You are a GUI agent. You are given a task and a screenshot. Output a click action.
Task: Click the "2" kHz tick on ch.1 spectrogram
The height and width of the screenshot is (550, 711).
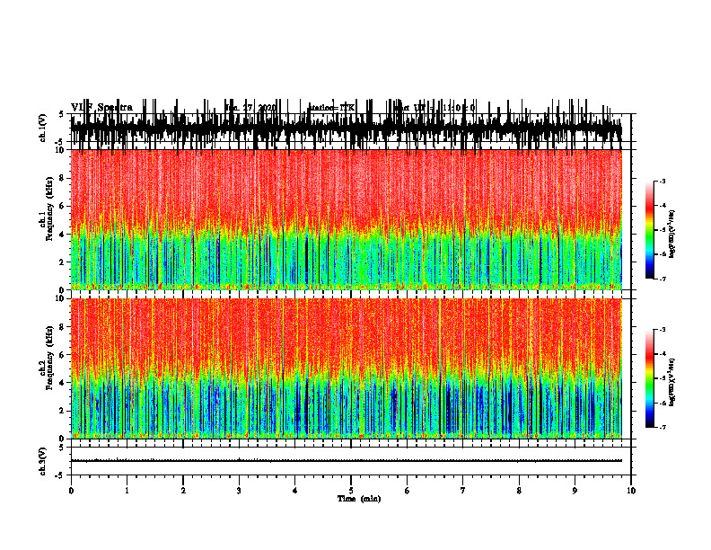[x=63, y=262]
